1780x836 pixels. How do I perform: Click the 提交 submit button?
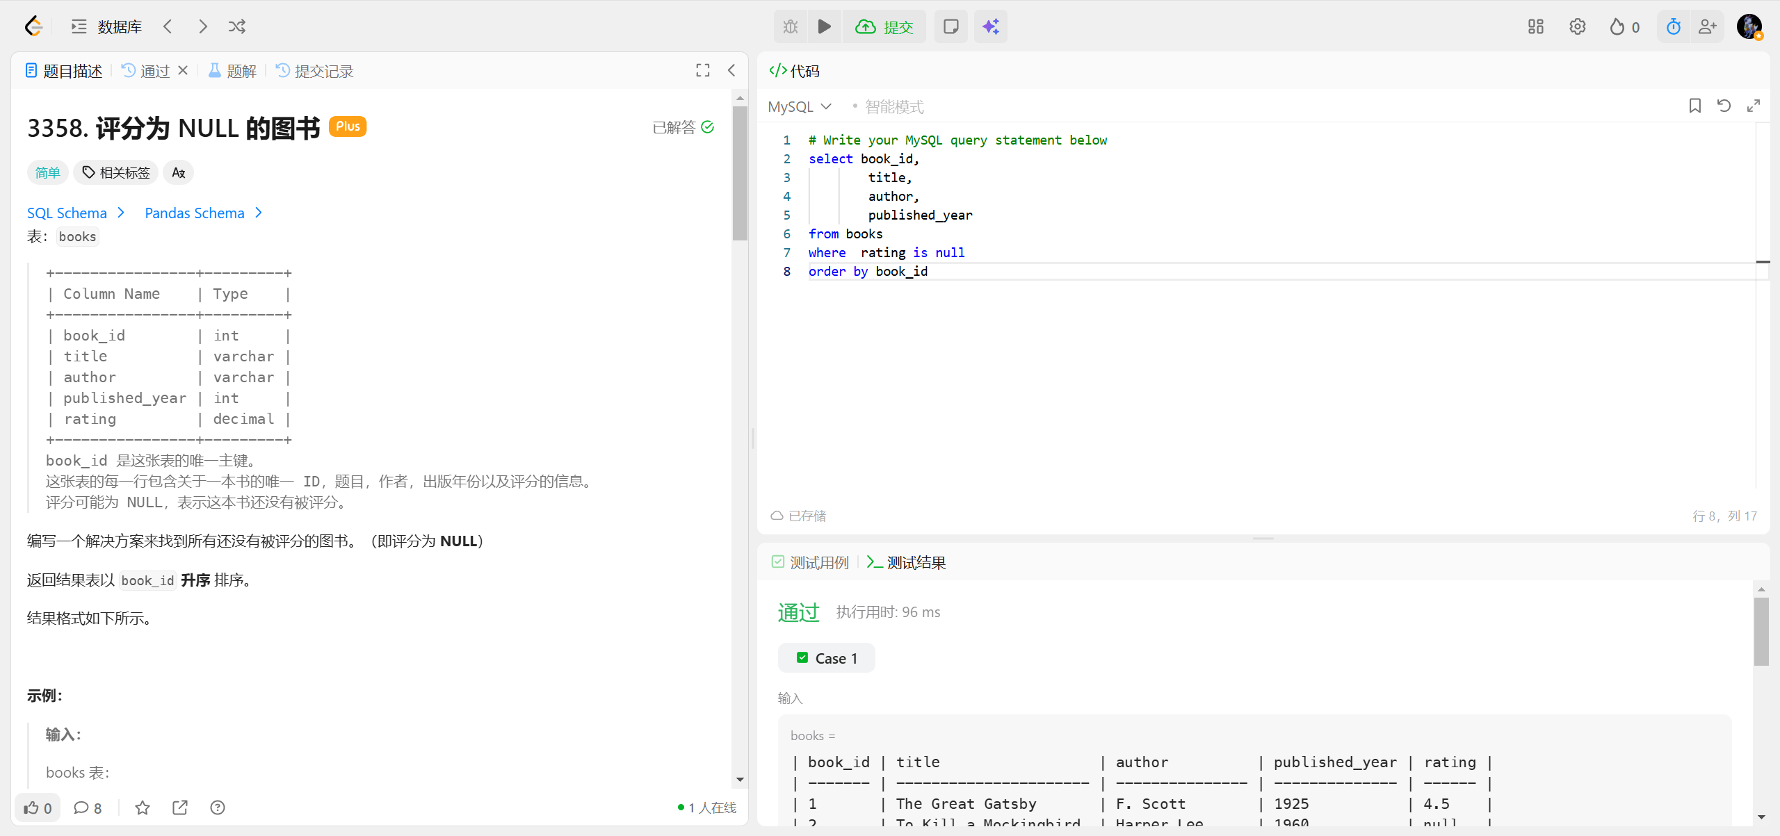tap(884, 26)
